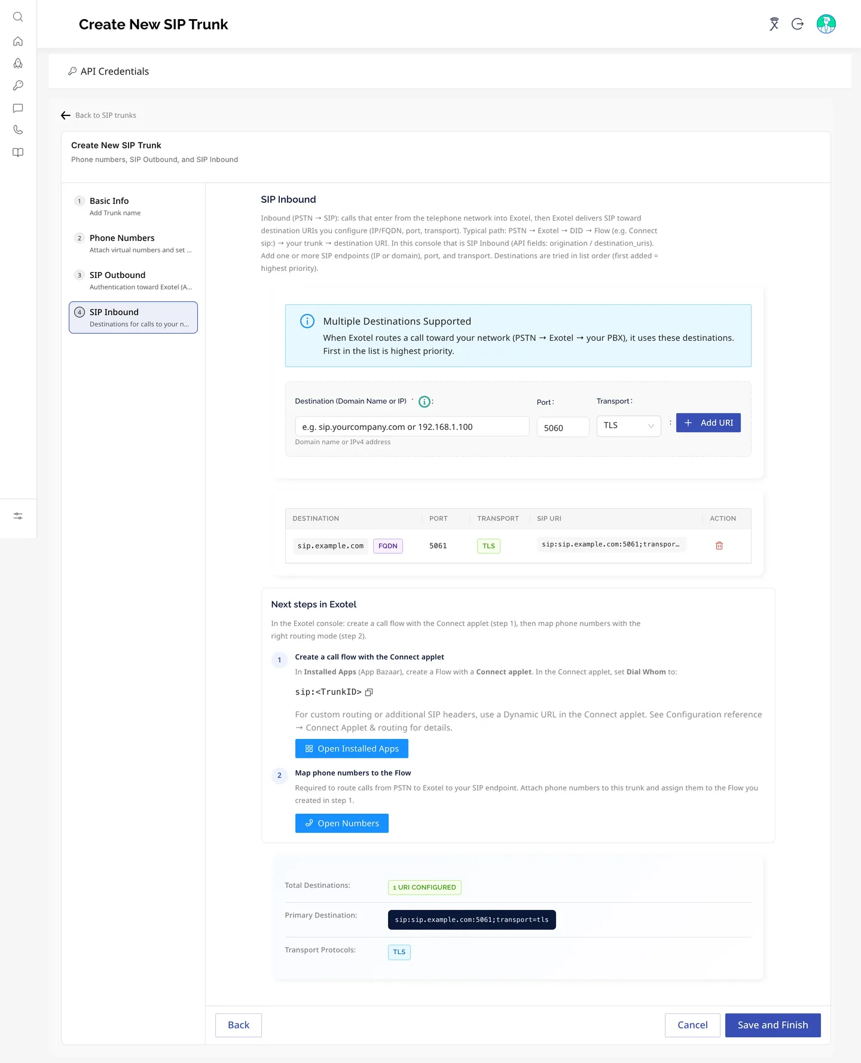Open the Transport dropdown showing TLS

628,426
